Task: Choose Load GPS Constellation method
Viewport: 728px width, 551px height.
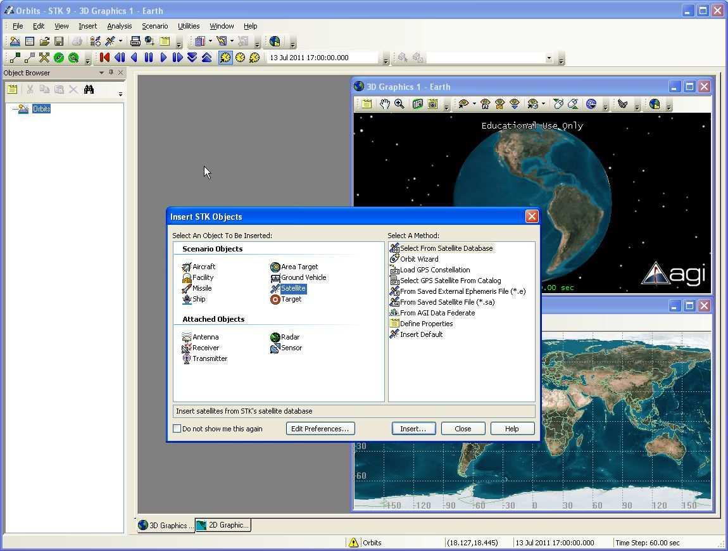Action: pos(430,269)
